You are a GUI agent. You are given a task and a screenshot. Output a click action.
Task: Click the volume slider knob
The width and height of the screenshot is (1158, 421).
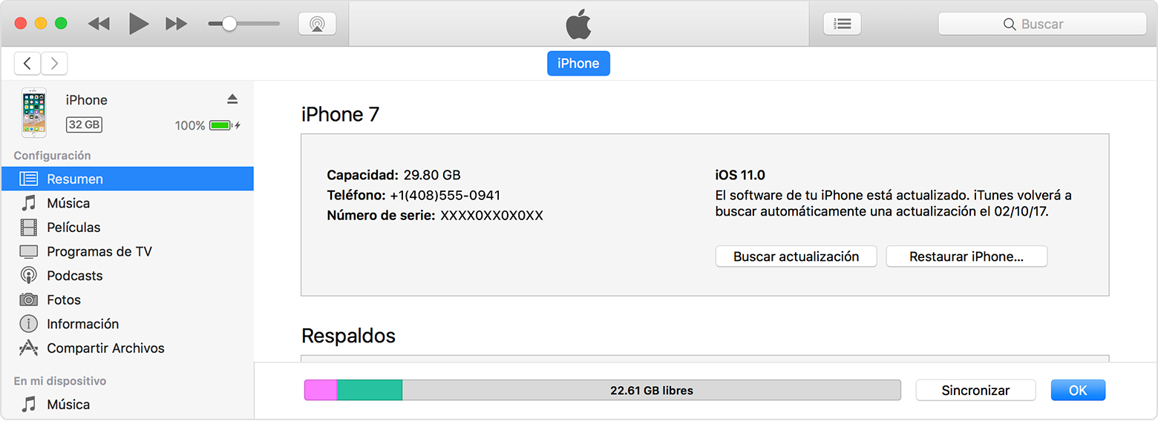(x=229, y=24)
